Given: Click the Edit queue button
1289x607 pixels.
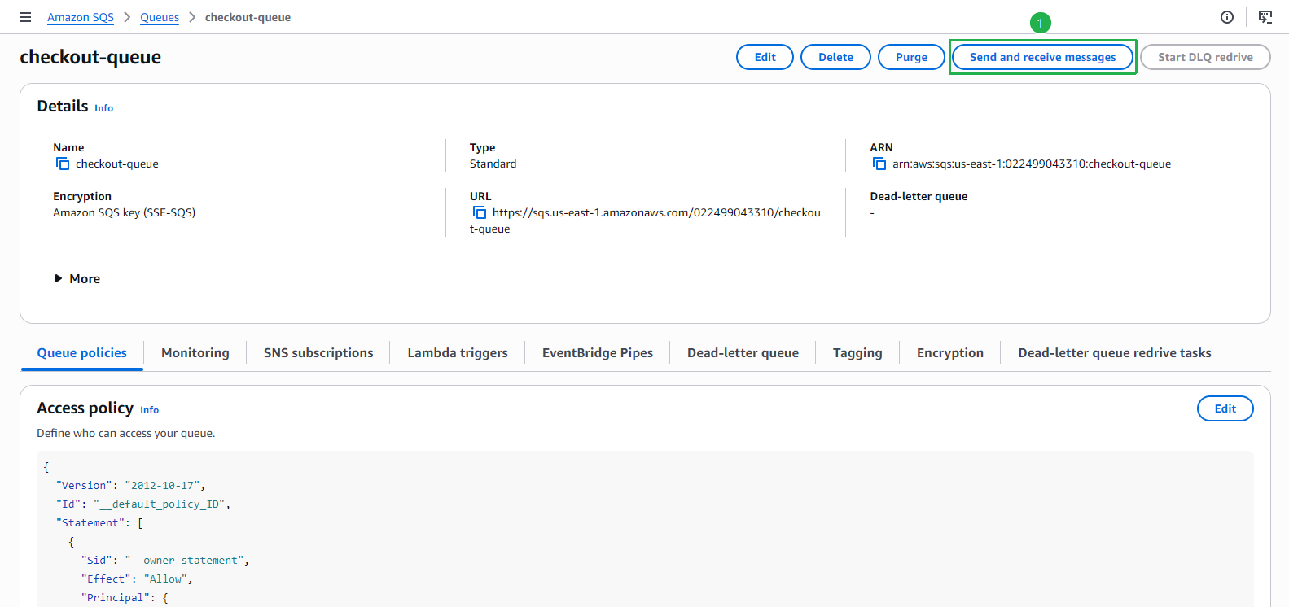Looking at the screenshot, I should coord(765,57).
